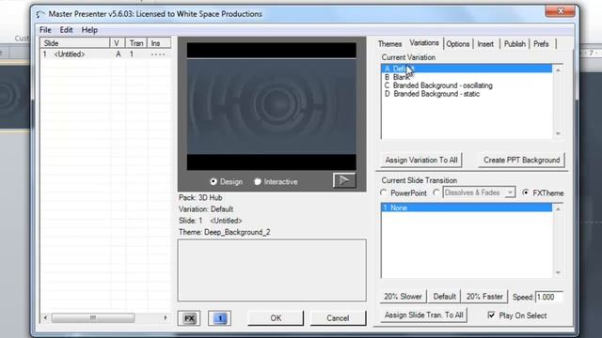Open the Dissolves & Fades dropdown
Viewport: 602px width, 338px height.
tap(510, 192)
